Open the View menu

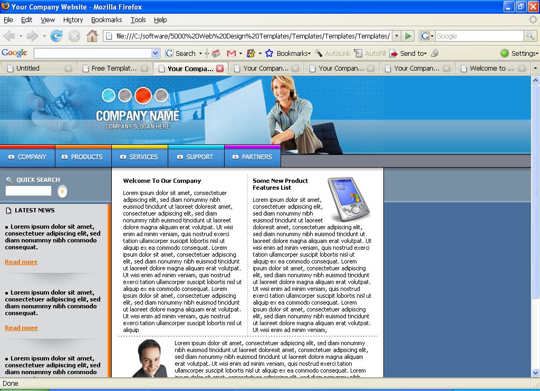tap(47, 19)
